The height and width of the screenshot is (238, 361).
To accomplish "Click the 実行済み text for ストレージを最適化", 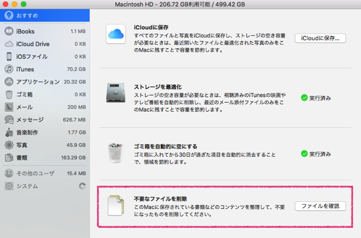I will 320,98.
